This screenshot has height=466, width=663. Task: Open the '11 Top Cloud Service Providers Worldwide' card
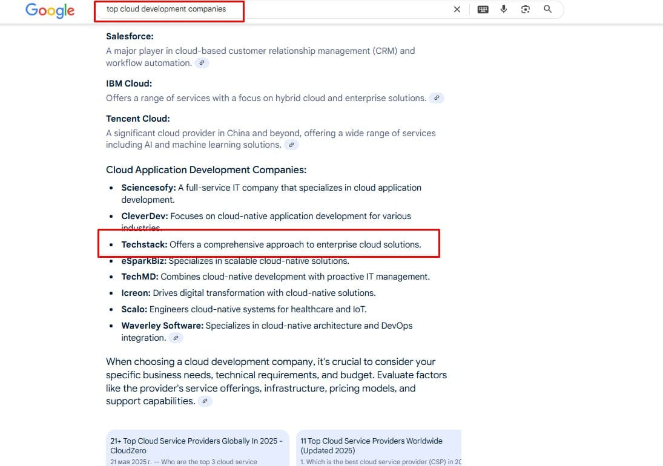point(379,448)
